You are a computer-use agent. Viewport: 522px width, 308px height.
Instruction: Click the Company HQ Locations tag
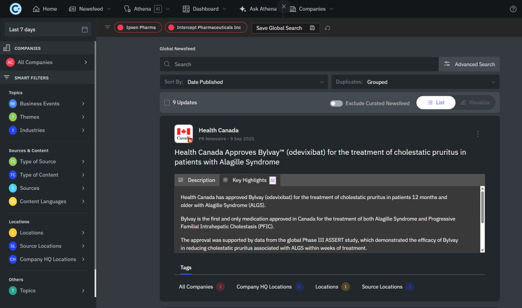coord(270,287)
